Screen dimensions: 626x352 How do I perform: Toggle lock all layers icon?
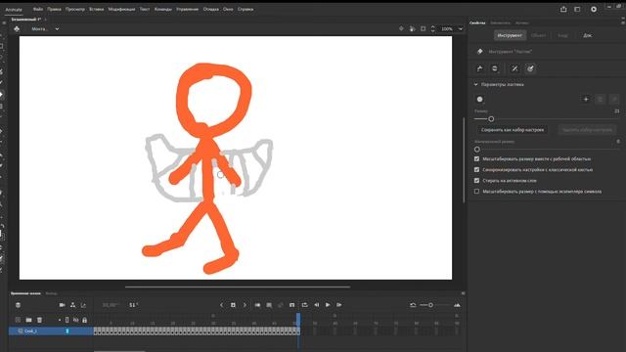point(85,320)
